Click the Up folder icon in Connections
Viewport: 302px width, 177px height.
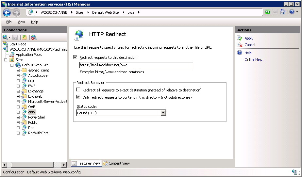point(24,37)
